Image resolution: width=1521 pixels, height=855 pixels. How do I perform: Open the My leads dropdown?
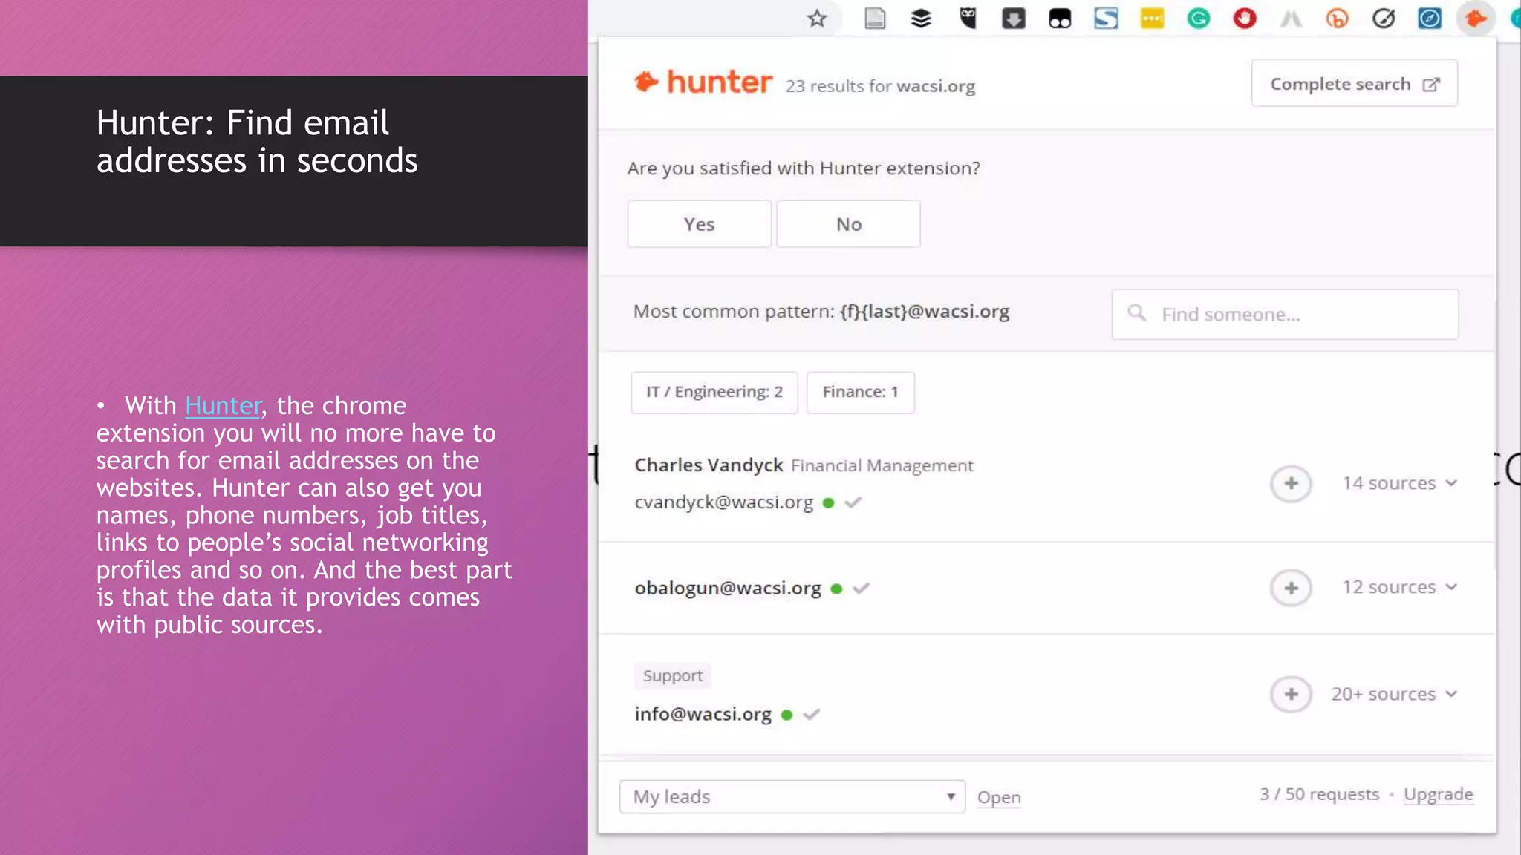coord(792,796)
